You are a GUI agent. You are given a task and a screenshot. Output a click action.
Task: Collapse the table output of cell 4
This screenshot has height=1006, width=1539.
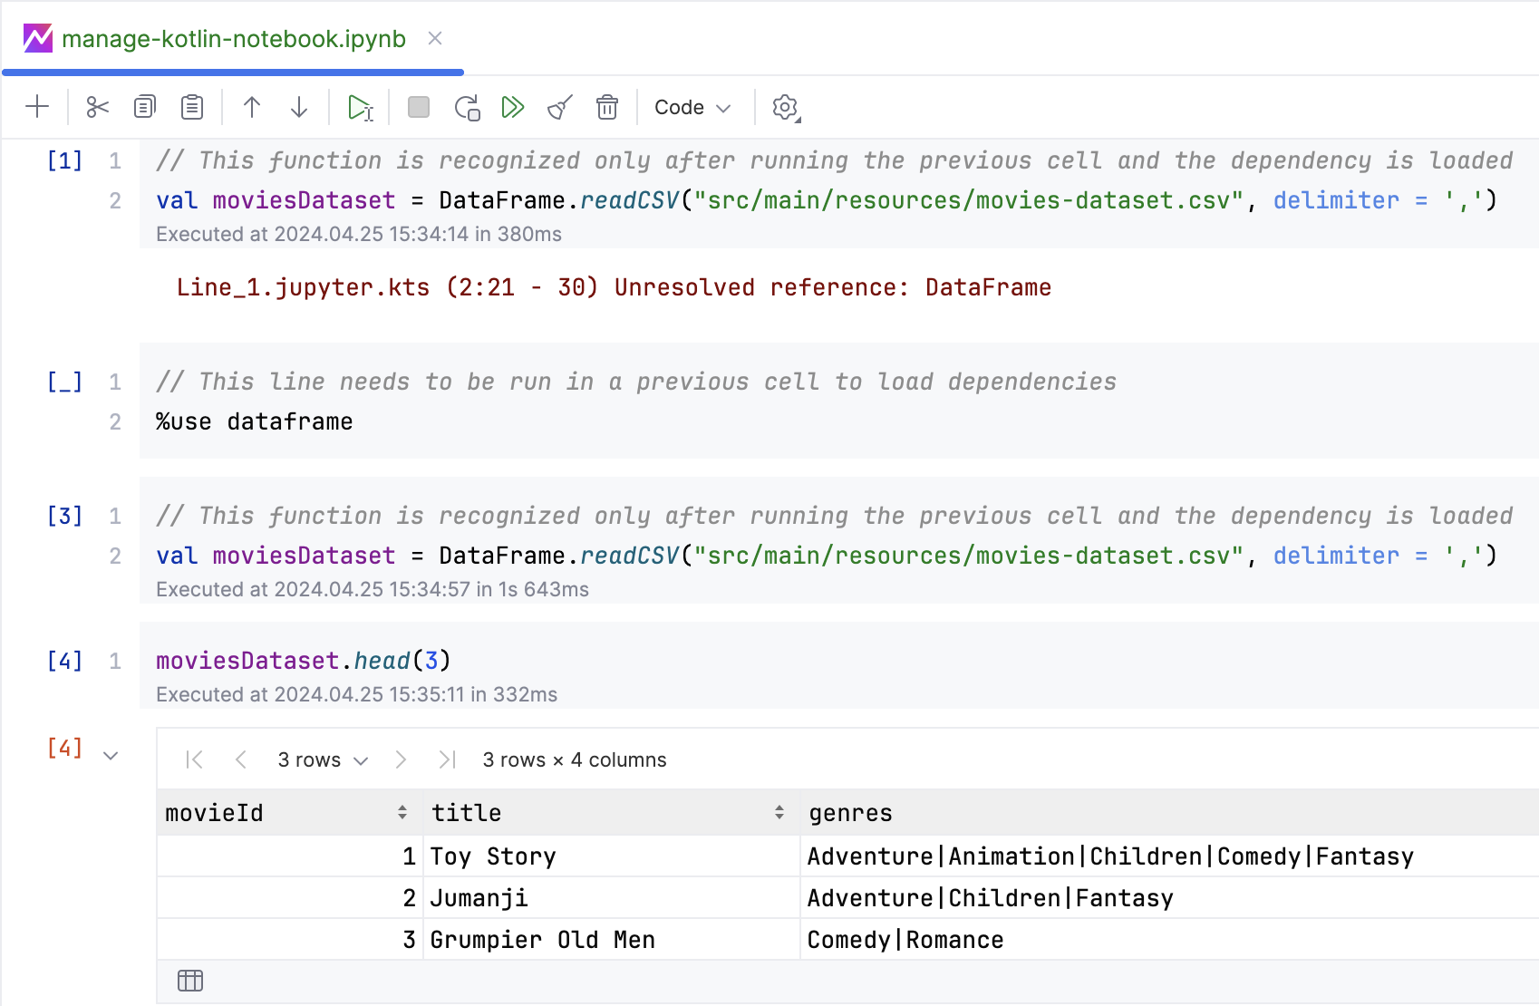[111, 753]
